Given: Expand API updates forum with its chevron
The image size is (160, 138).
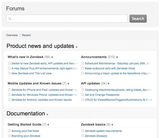Looking at the screenshot, I should tap(108, 84).
